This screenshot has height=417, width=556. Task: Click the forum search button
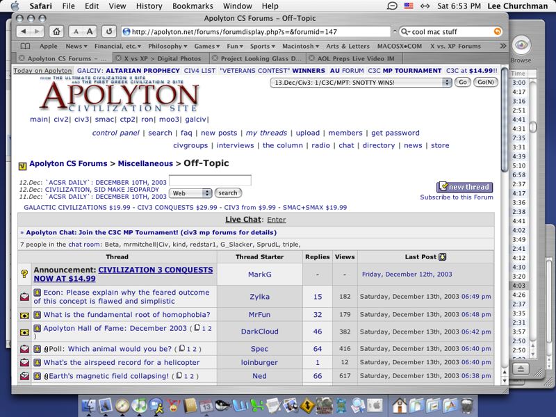(227, 193)
